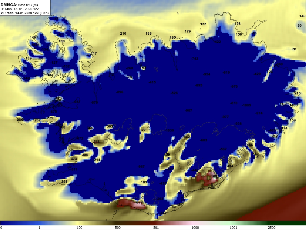Click the -413 value label

pos(152,82)
